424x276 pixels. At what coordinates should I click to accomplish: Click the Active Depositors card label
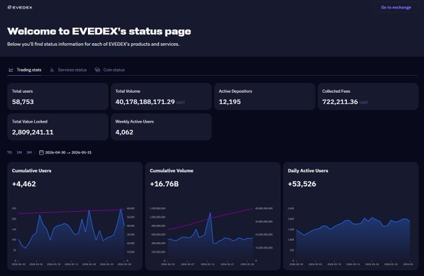click(x=235, y=91)
